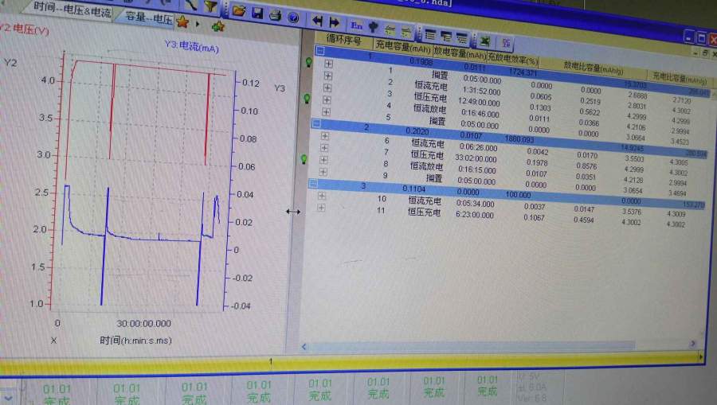Click the 时间(h:min:s.ms) axis label

135,341
